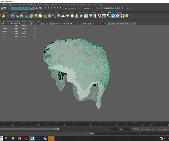The image size is (169, 141).
Task: Toggle color management ACES icon button
Action: point(108,24)
